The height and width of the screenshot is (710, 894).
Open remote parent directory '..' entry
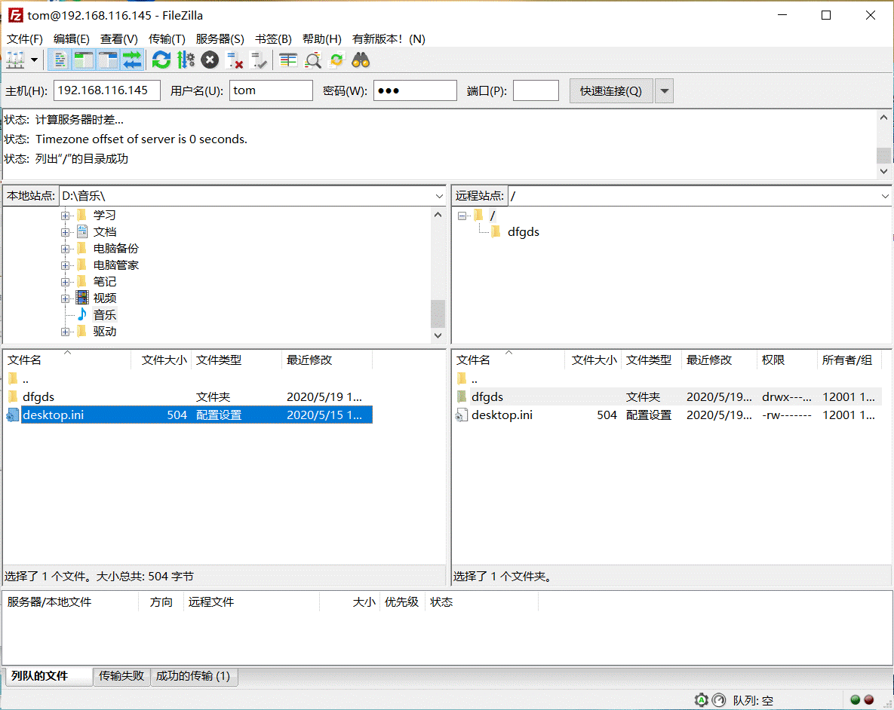tap(475, 379)
